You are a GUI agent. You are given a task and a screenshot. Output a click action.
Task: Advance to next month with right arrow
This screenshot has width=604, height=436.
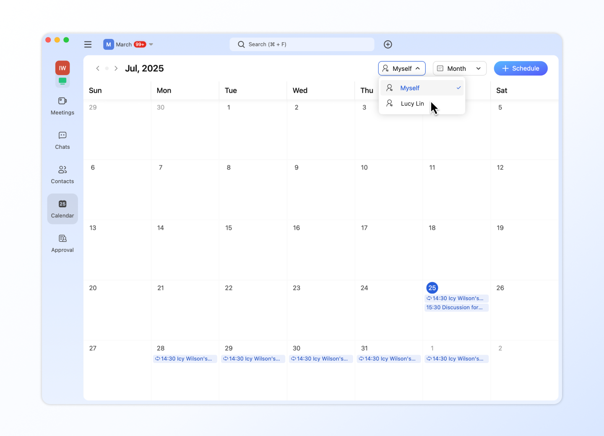click(x=116, y=68)
